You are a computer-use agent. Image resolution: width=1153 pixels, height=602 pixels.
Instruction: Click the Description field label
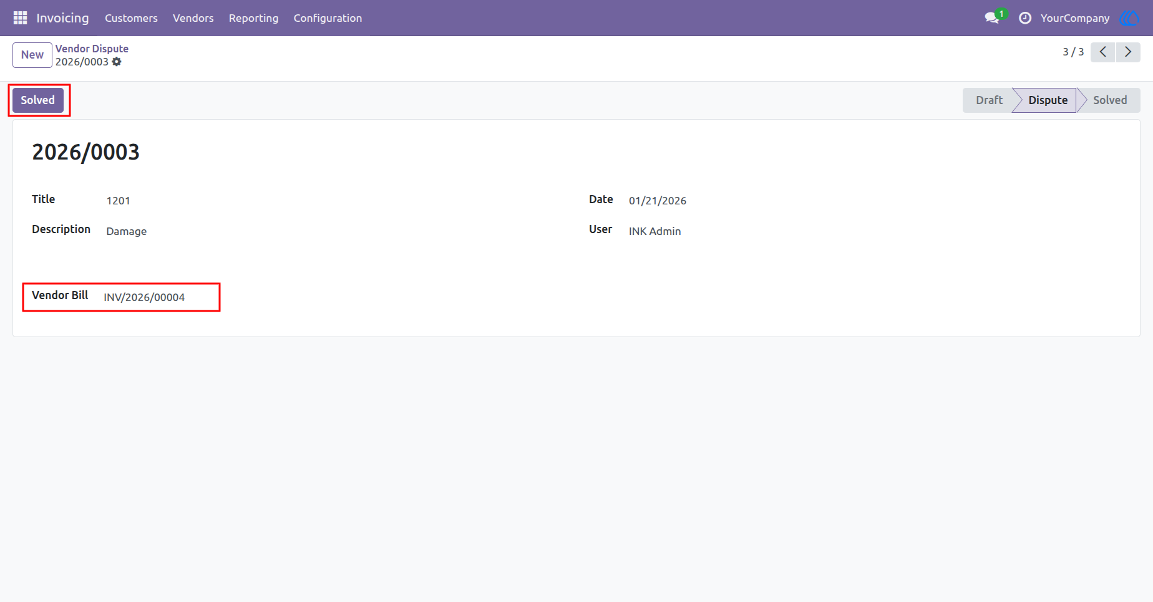coord(61,229)
